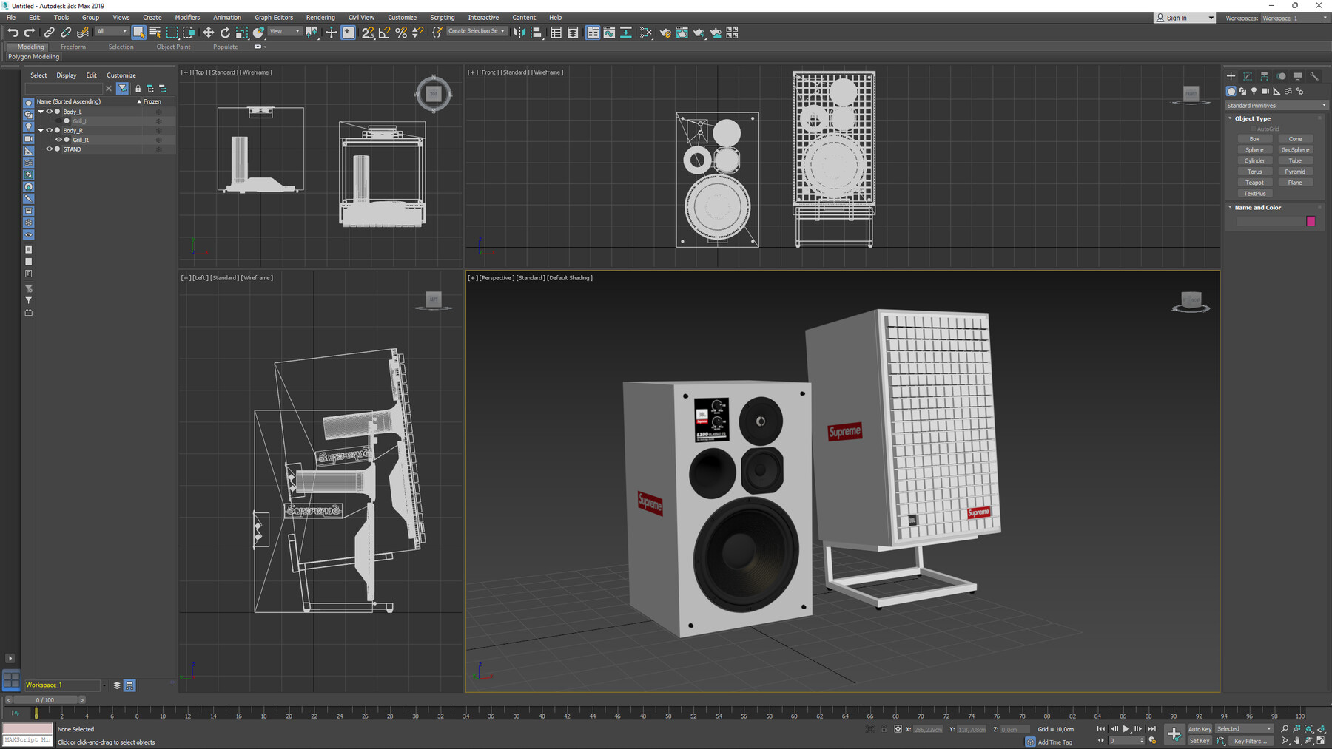
Task: Activate the Select and Link tool
Action: 49,33
